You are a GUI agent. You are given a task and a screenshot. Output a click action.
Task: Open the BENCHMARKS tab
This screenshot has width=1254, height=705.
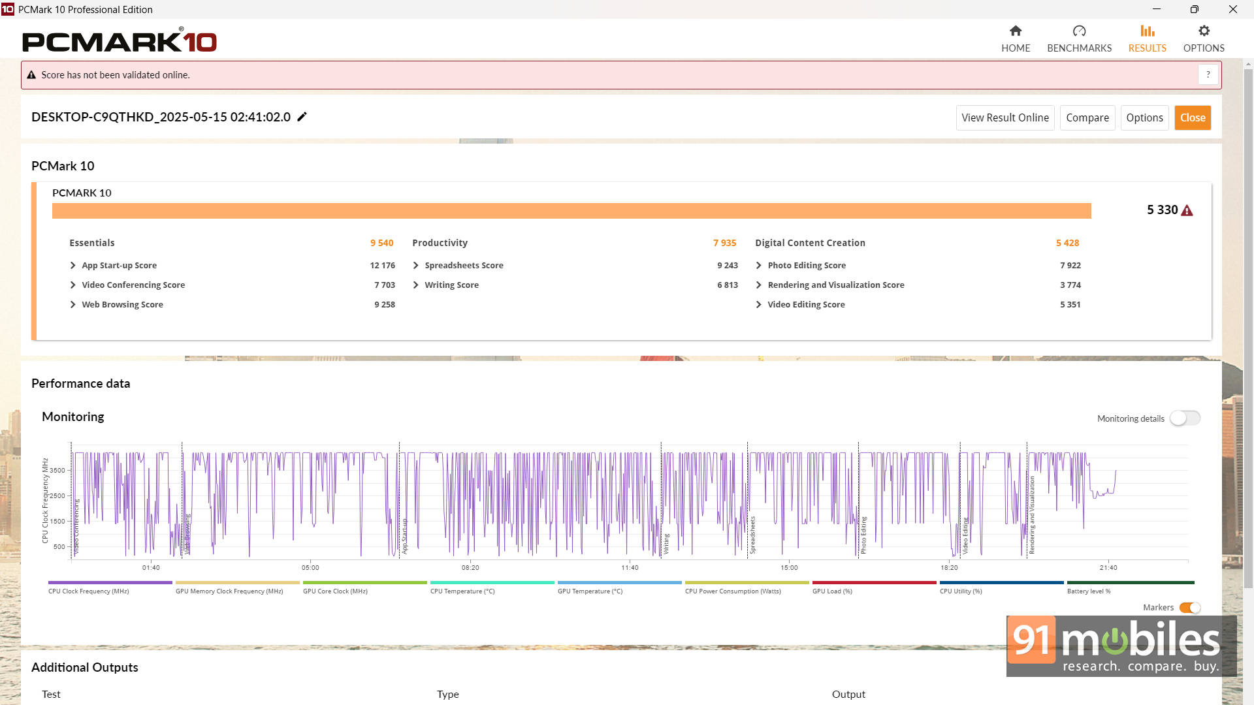pyautogui.click(x=1079, y=39)
